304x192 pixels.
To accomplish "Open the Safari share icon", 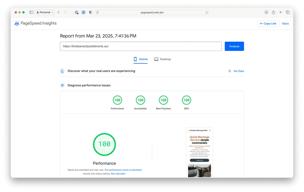I will pyautogui.click(x=273, y=12).
